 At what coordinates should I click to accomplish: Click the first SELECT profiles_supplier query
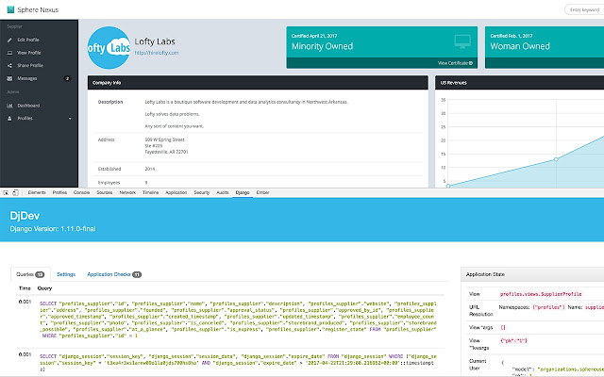[x=238, y=320]
